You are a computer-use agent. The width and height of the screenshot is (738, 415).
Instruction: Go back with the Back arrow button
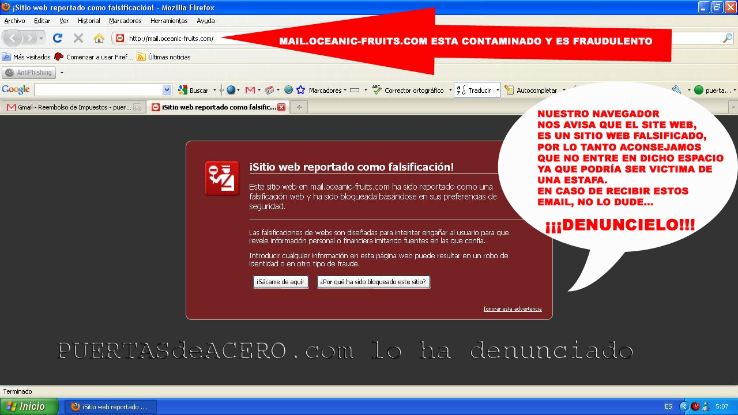(13, 38)
